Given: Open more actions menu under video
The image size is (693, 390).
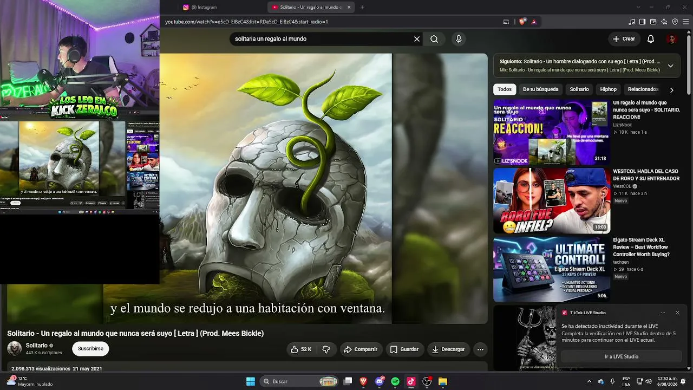Looking at the screenshot, I should tap(480, 349).
